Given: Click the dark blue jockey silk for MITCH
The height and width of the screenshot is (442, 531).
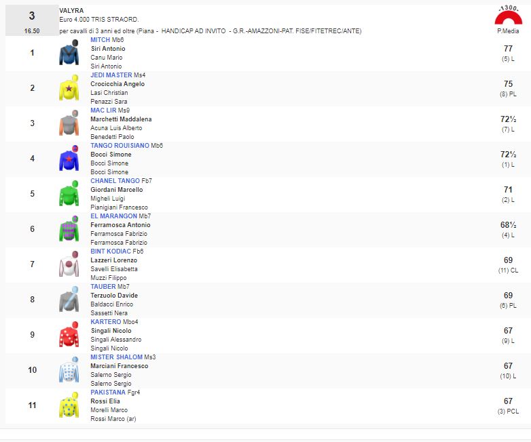Looking at the screenshot, I should pos(69,53).
